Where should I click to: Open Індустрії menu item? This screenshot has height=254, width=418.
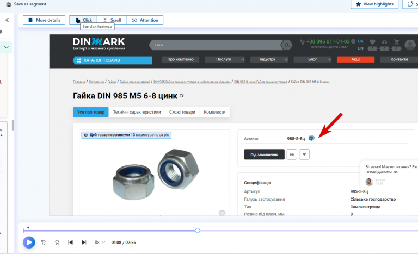point(269,59)
